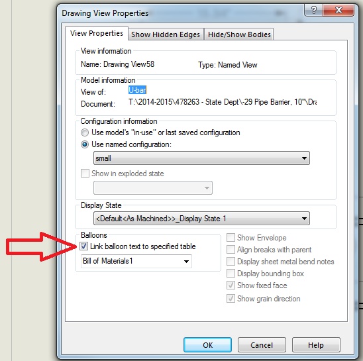Confirm the dialog with OK

coord(207,345)
